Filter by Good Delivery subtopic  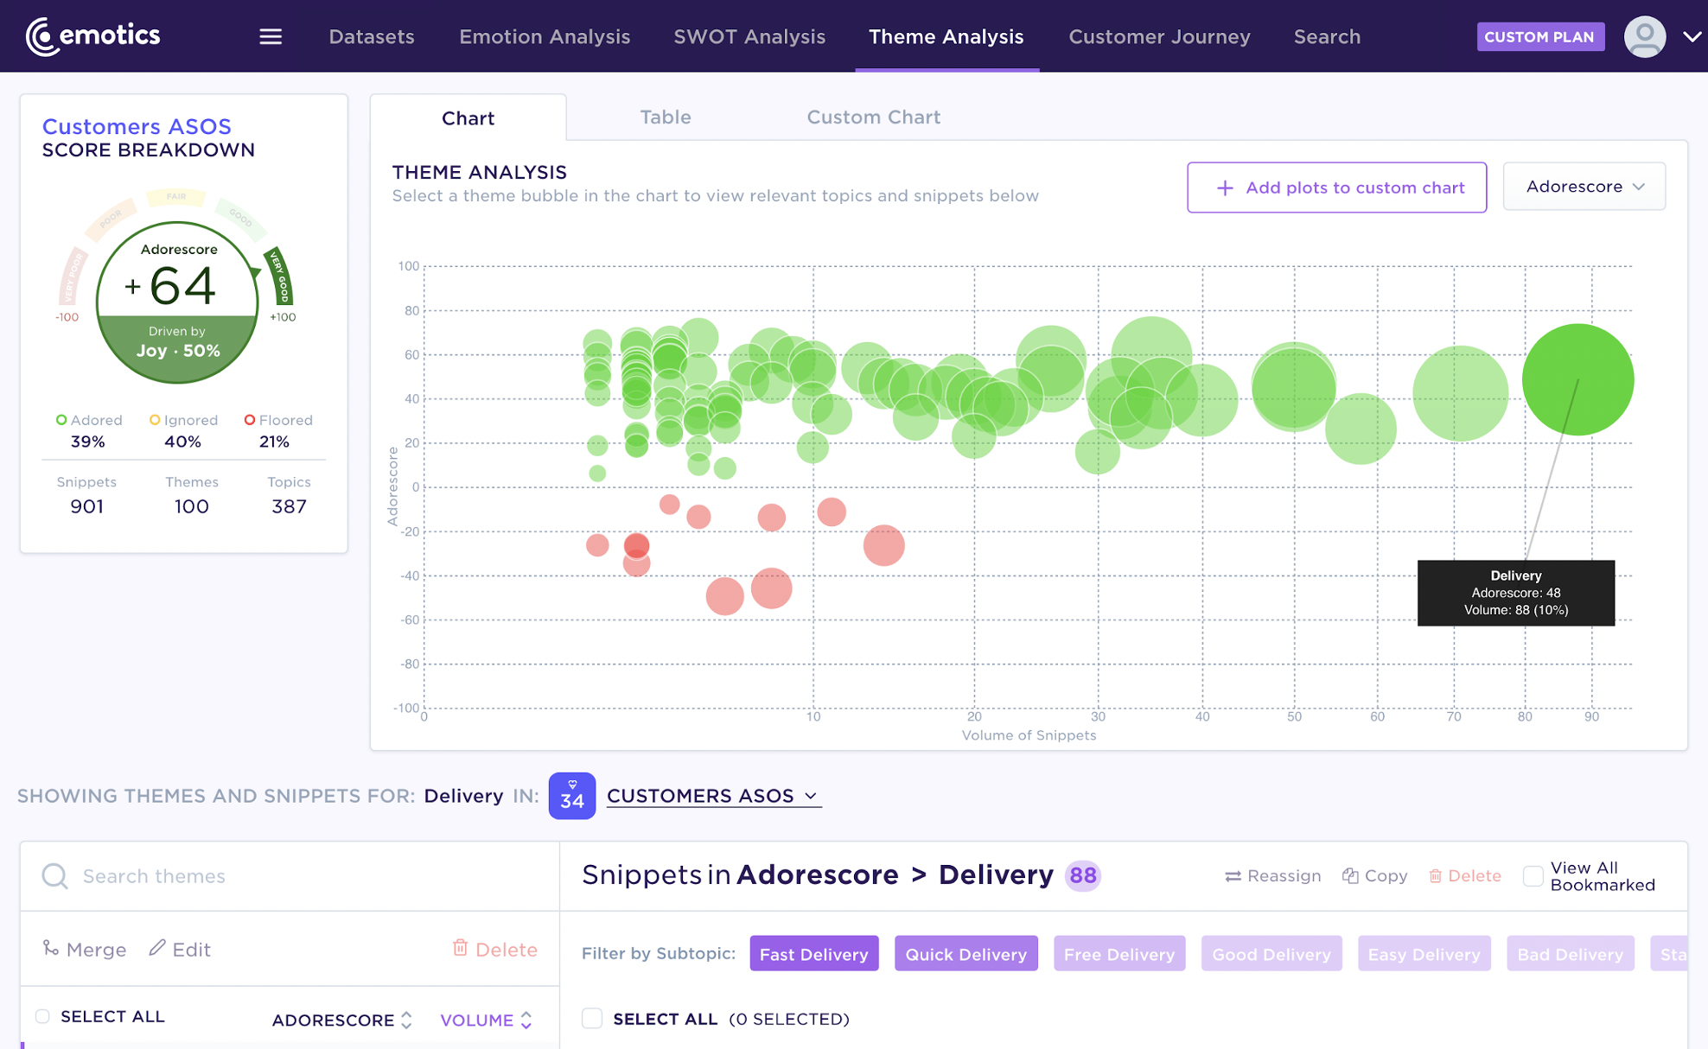(1271, 954)
